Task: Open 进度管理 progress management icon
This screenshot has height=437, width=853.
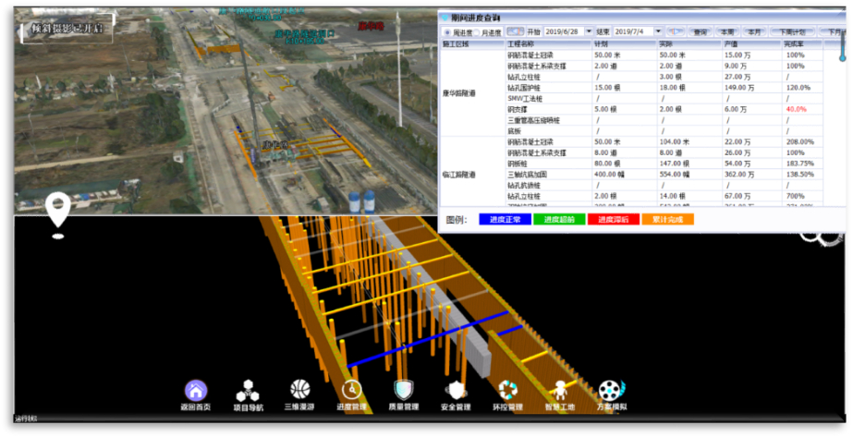Action: point(351,391)
